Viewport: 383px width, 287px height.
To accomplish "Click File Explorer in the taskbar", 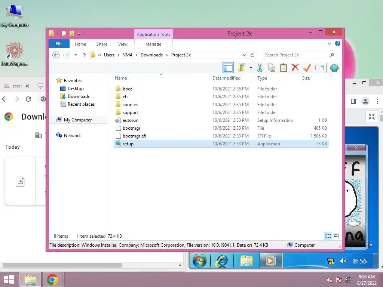I will 30,280.
